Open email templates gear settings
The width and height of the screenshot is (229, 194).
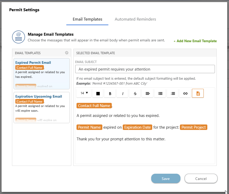(x=67, y=53)
